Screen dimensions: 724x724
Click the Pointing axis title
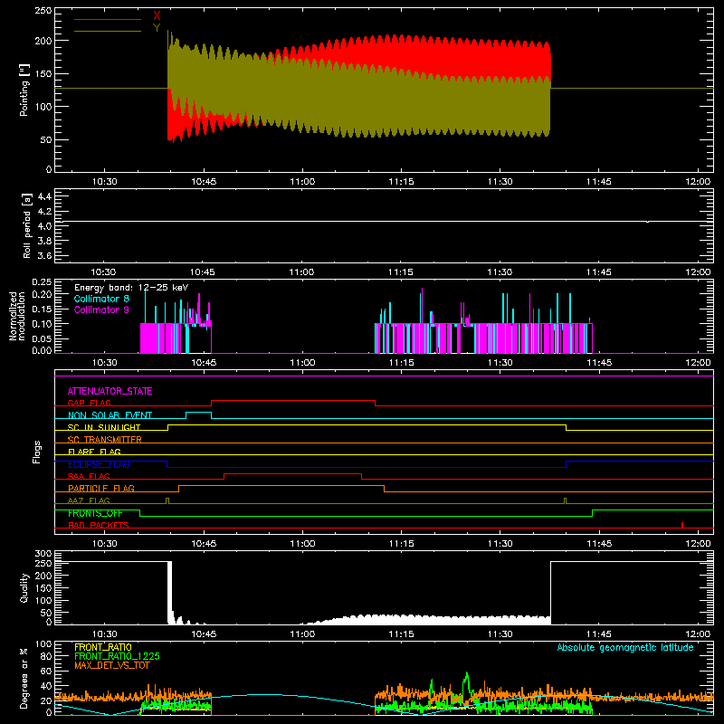(24, 90)
